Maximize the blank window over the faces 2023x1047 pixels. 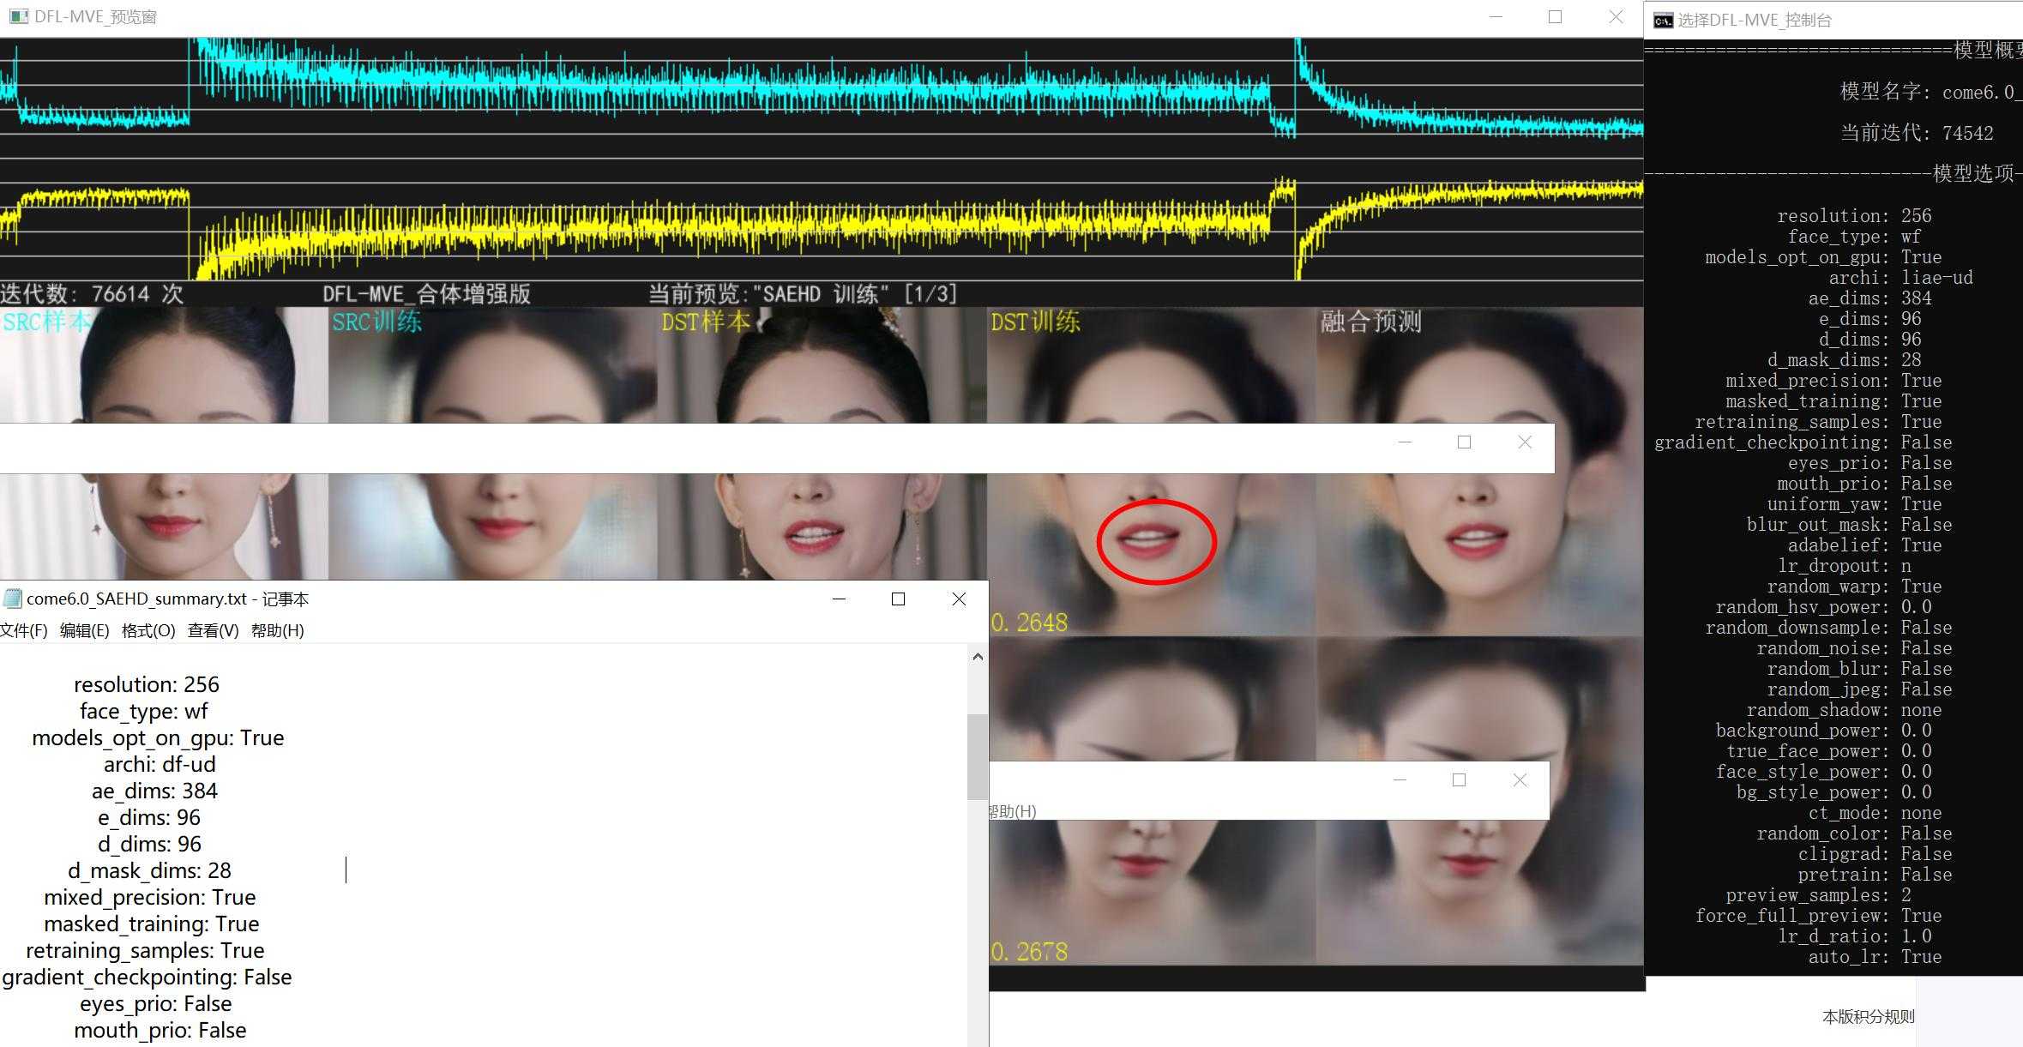1464,442
